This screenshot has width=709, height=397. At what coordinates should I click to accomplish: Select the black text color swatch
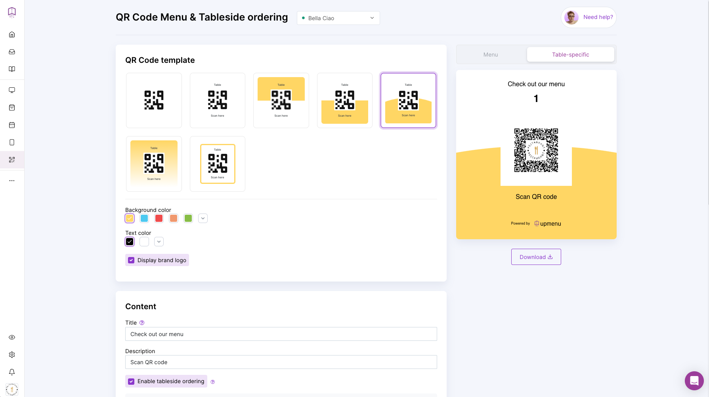(130, 242)
